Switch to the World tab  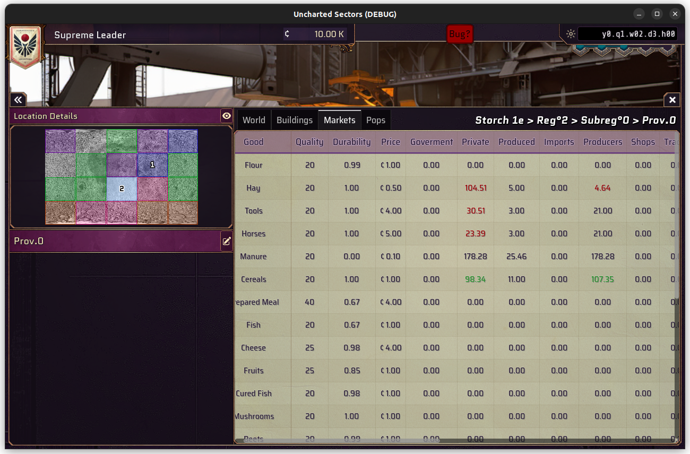(254, 120)
